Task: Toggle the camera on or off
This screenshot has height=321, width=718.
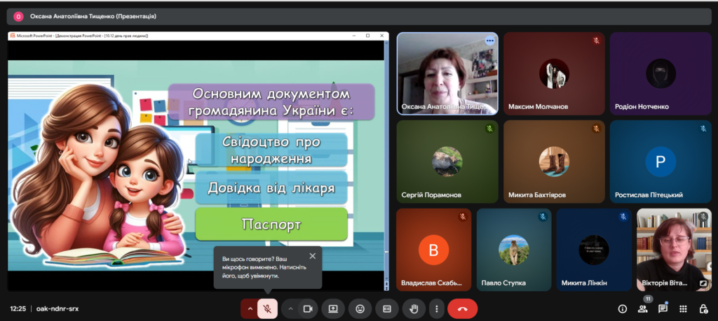Action: (x=307, y=308)
